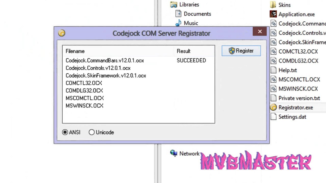This screenshot has width=326, height=183.
Task: Select Codejock.CommandBars.v12.0.1.ocx row in list
Action: 138,60
